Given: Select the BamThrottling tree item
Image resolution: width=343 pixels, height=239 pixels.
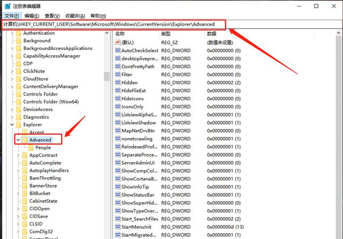Looking at the screenshot, I should pyautogui.click(x=45, y=178).
